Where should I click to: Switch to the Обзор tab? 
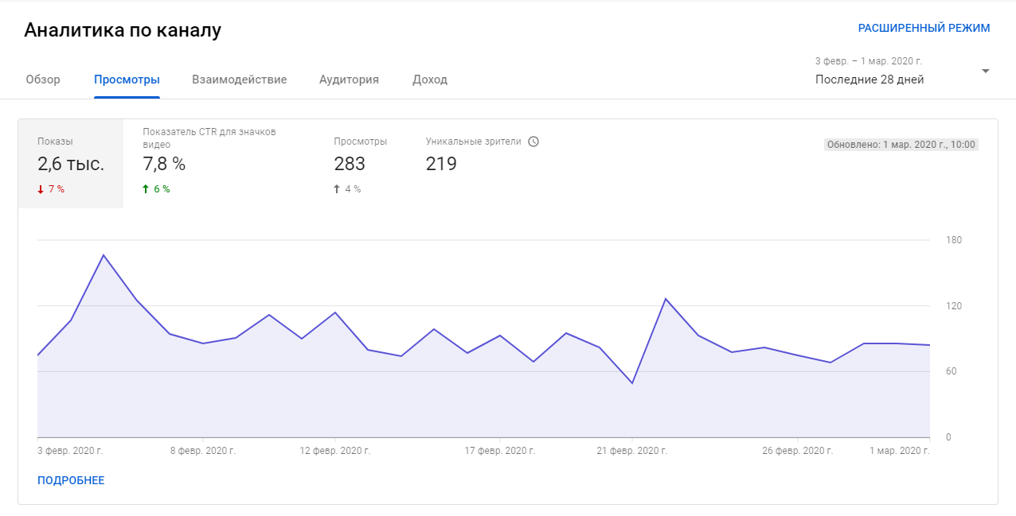43,80
